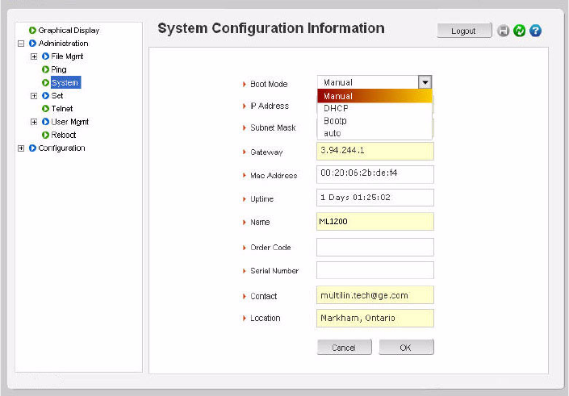Click the green icon beside Ping
This screenshot has width=569, height=396.
click(45, 69)
